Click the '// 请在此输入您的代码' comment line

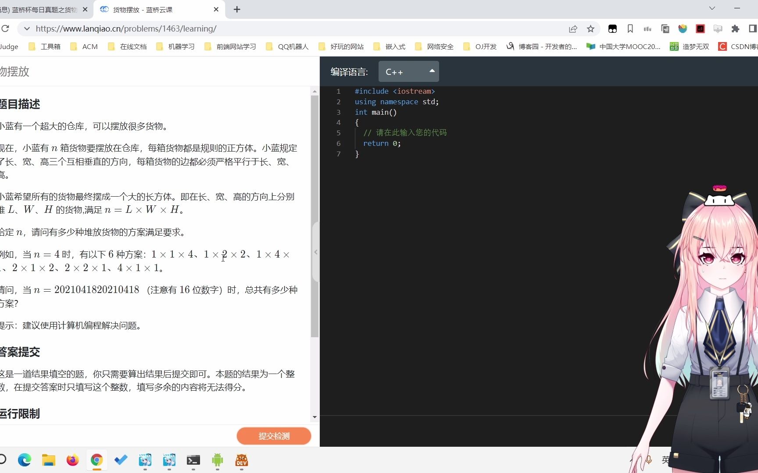pyautogui.click(x=405, y=133)
